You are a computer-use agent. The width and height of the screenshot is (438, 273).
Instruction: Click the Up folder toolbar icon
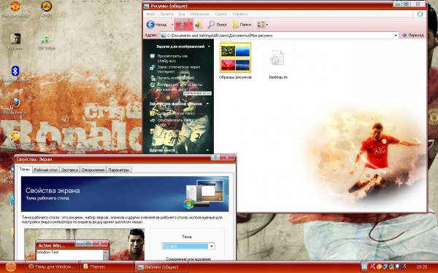199,25
